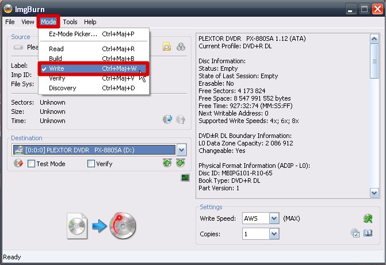The image size is (386, 265).
Task: Click the erase disc icon under Destination
Action: pos(18,164)
